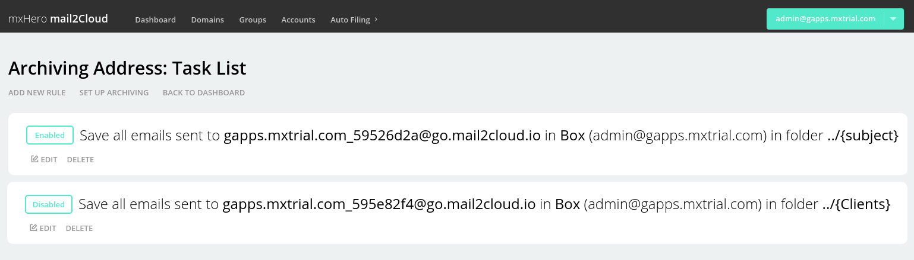Image resolution: width=914 pixels, height=260 pixels.
Task: Click the admin@gapps.mxtrial.com account button
Action: [825, 19]
